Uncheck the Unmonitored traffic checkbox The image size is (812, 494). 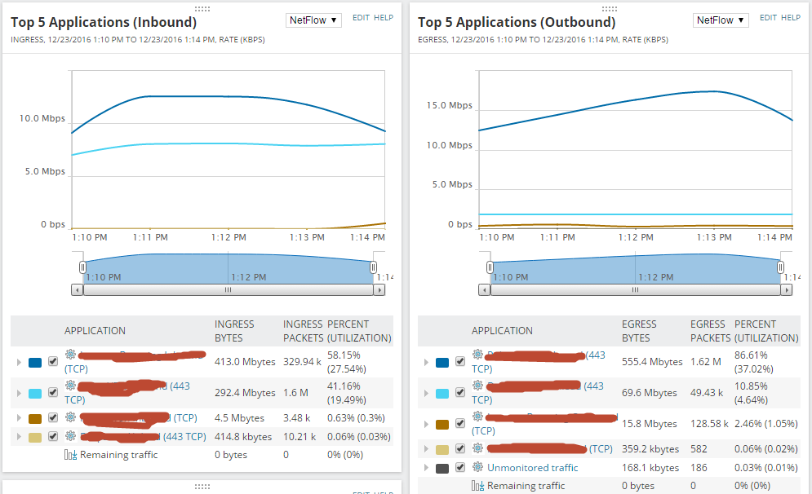coord(459,467)
